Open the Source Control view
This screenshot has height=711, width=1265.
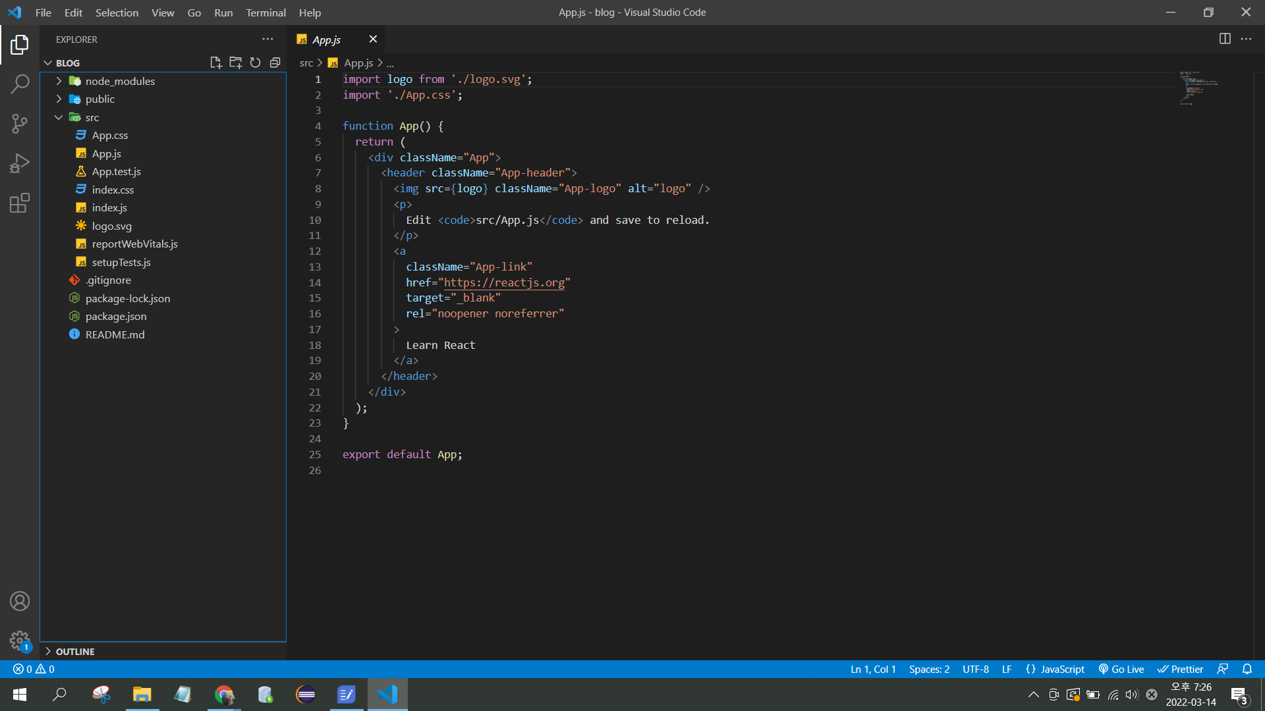point(20,124)
